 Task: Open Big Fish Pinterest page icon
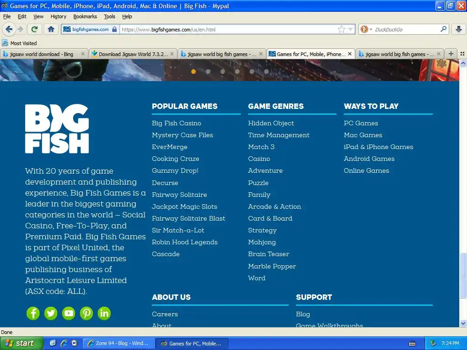(86, 313)
